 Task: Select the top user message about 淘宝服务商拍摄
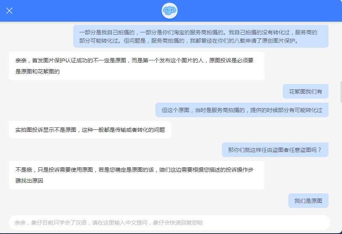[x=202, y=36]
